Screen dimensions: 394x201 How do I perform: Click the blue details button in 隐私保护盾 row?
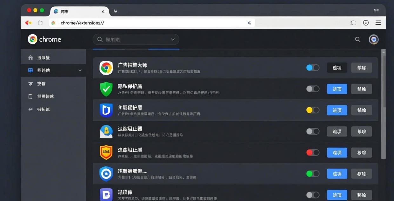(x=337, y=89)
